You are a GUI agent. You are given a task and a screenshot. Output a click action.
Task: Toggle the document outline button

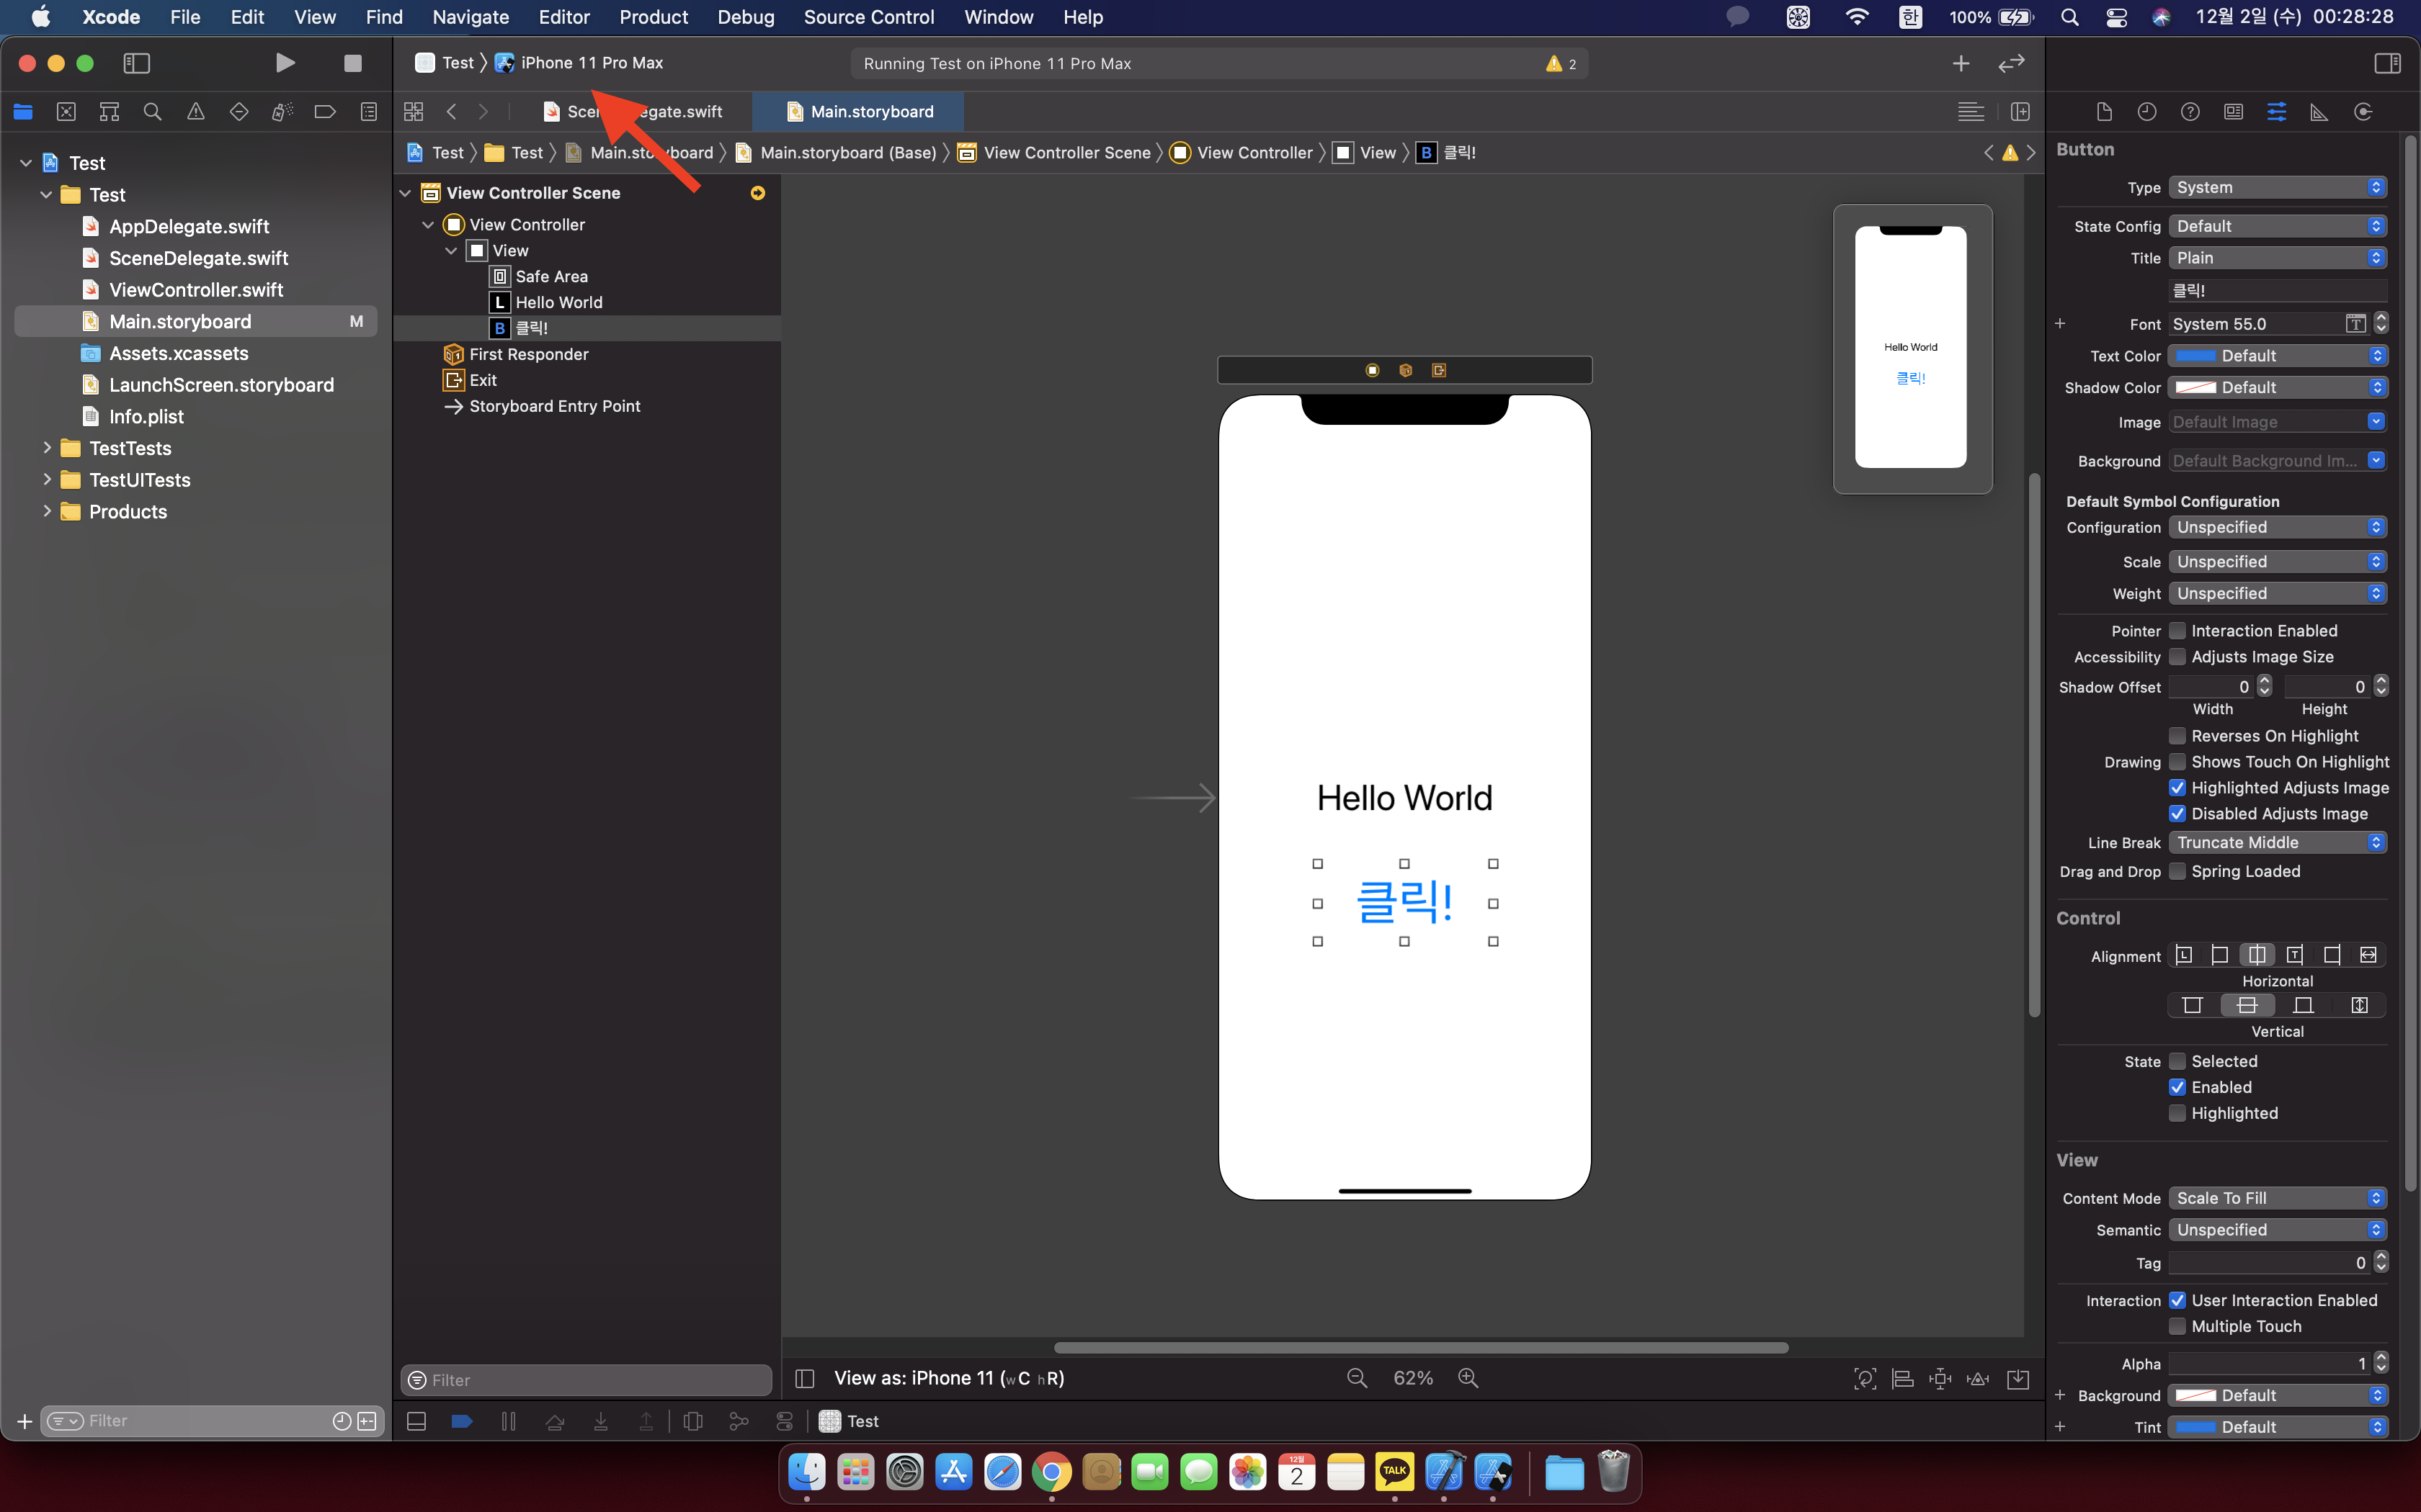click(804, 1379)
